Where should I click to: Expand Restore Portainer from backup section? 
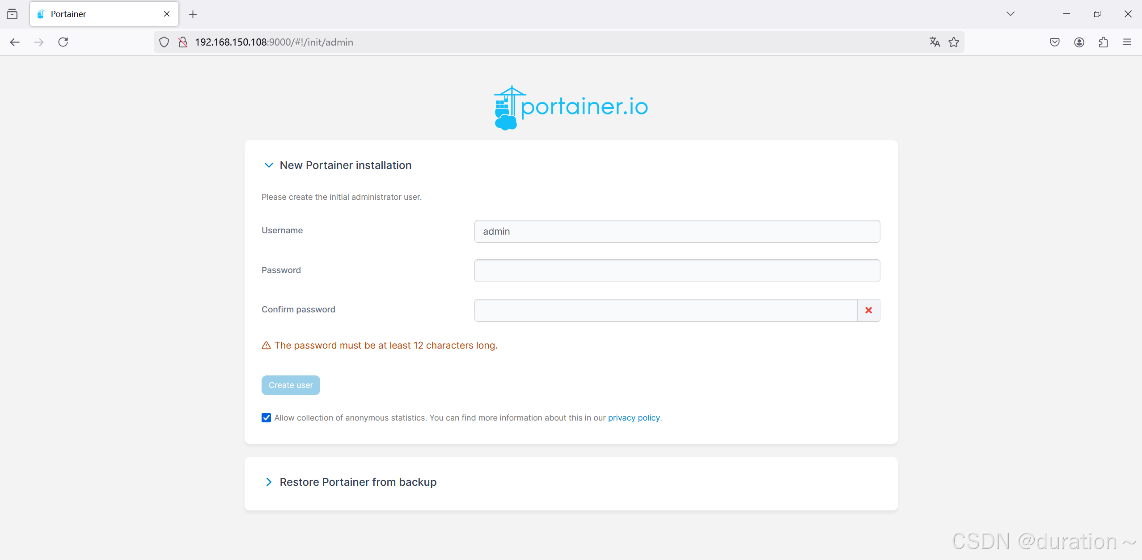coord(269,482)
